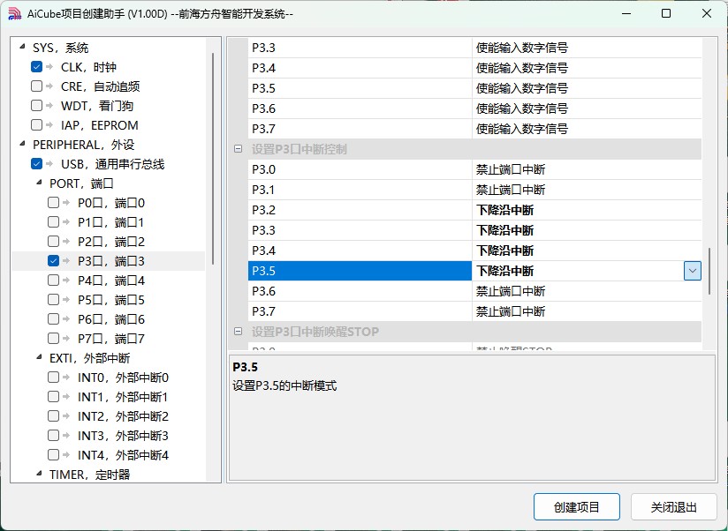The height and width of the screenshot is (531, 728).
Task: Enable the IAP EEPROM checkbox
Action: 37,125
